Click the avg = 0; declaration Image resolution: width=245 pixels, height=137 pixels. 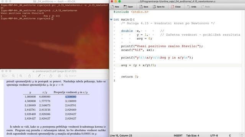point(144,38)
